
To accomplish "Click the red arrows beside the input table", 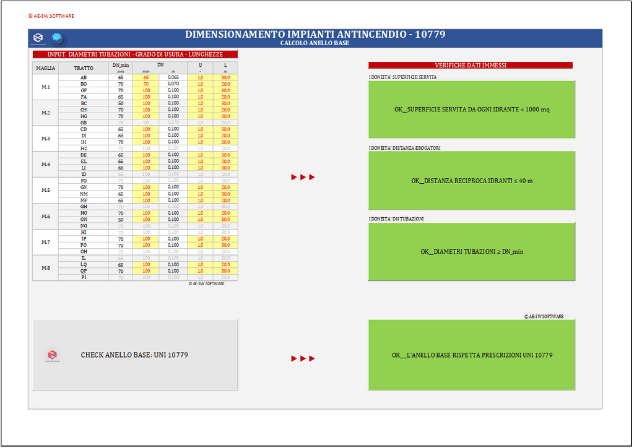I will coord(303,178).
